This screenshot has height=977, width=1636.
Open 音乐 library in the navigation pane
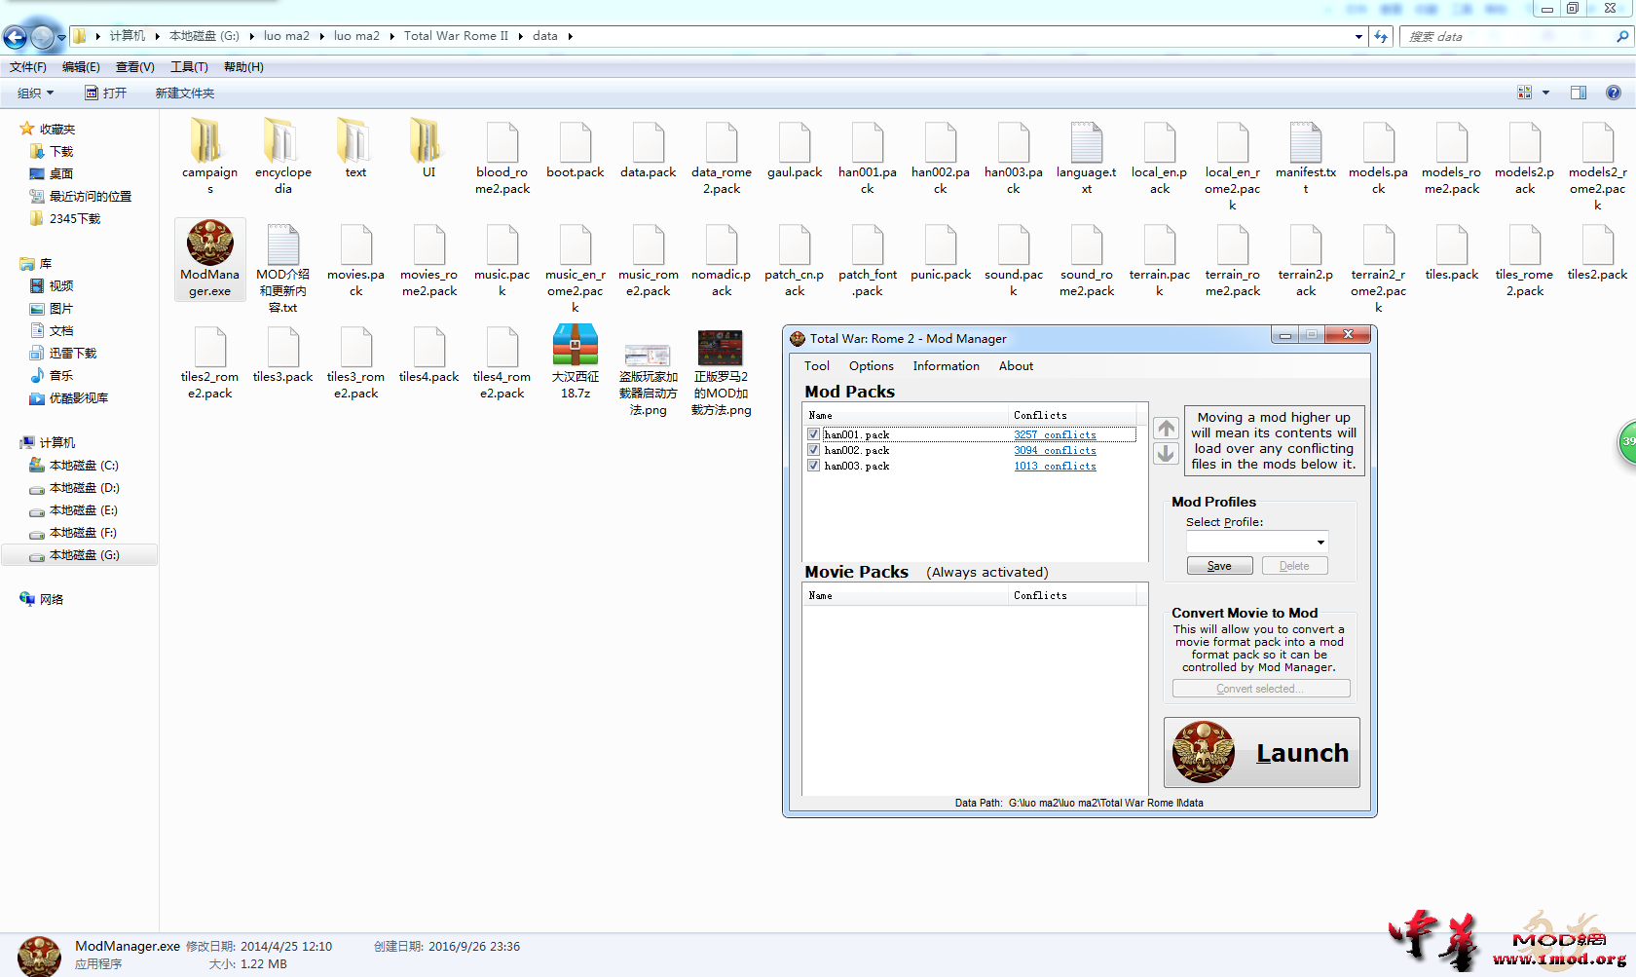coord(61,376)
